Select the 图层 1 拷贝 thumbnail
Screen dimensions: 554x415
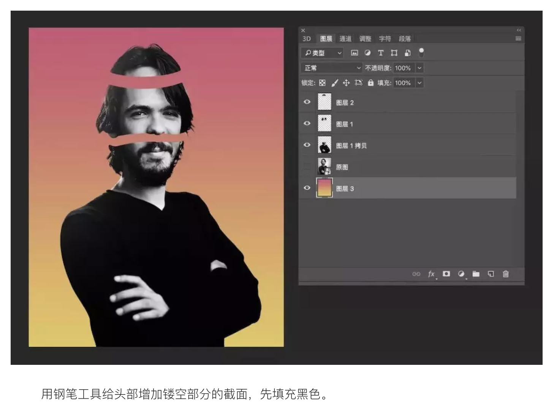click(x=324, y=145)
